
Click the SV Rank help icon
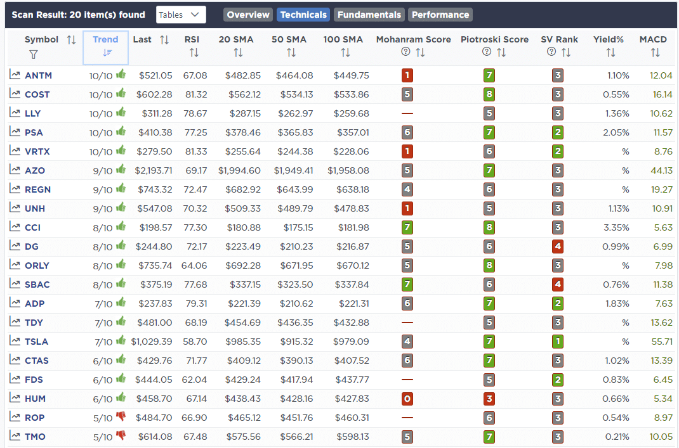pos(551,53)
